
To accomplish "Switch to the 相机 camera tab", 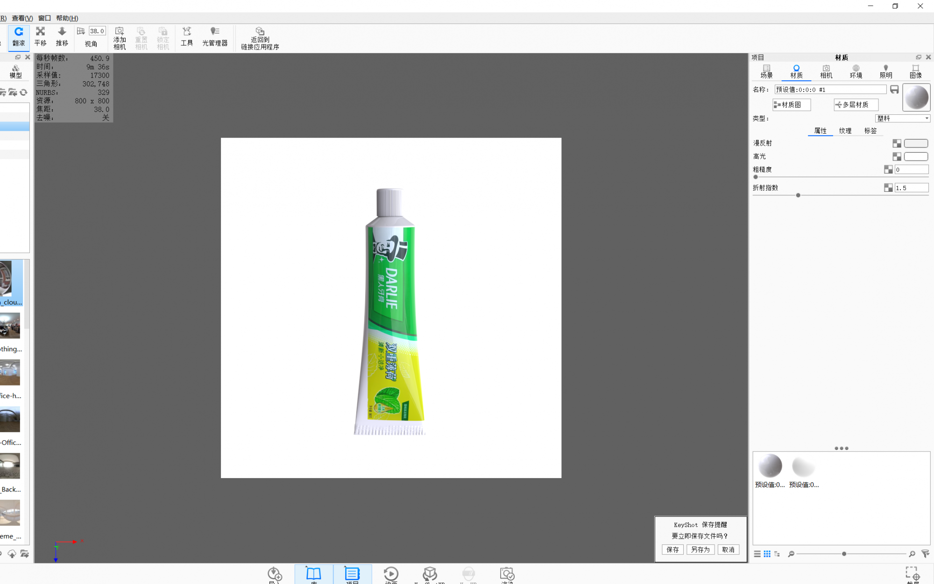I will tap(826, 71).
